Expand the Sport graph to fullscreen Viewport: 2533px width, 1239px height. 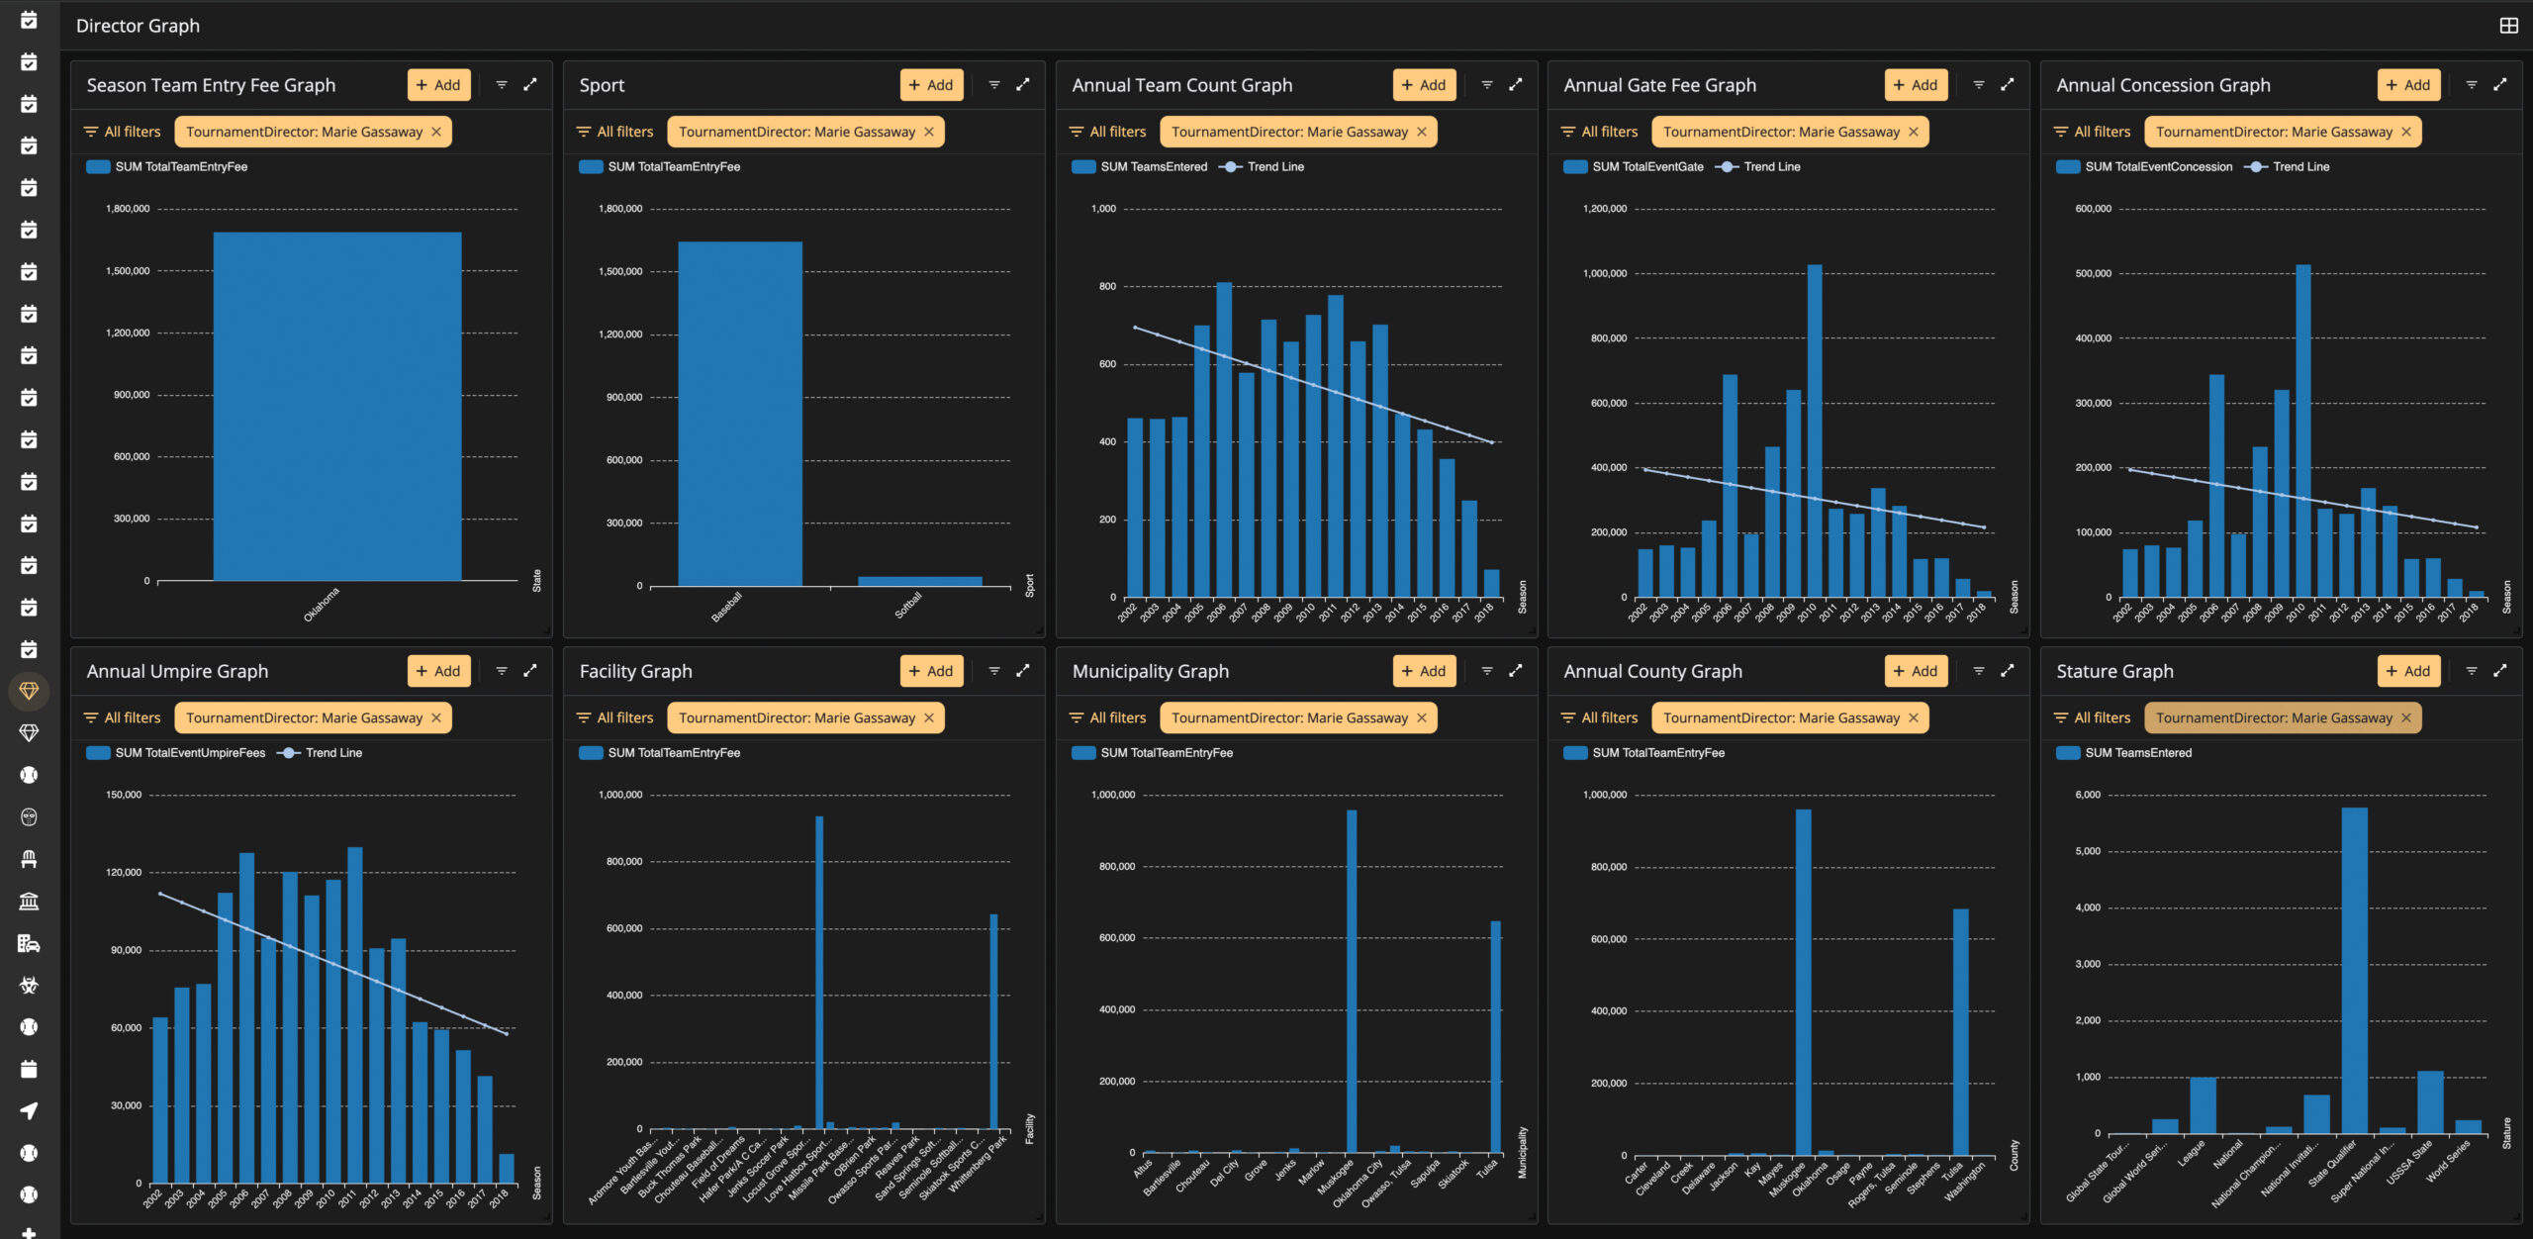[1023, 85]
